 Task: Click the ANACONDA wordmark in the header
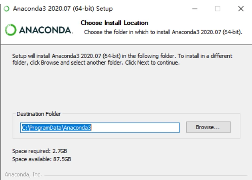coord(45,30)
